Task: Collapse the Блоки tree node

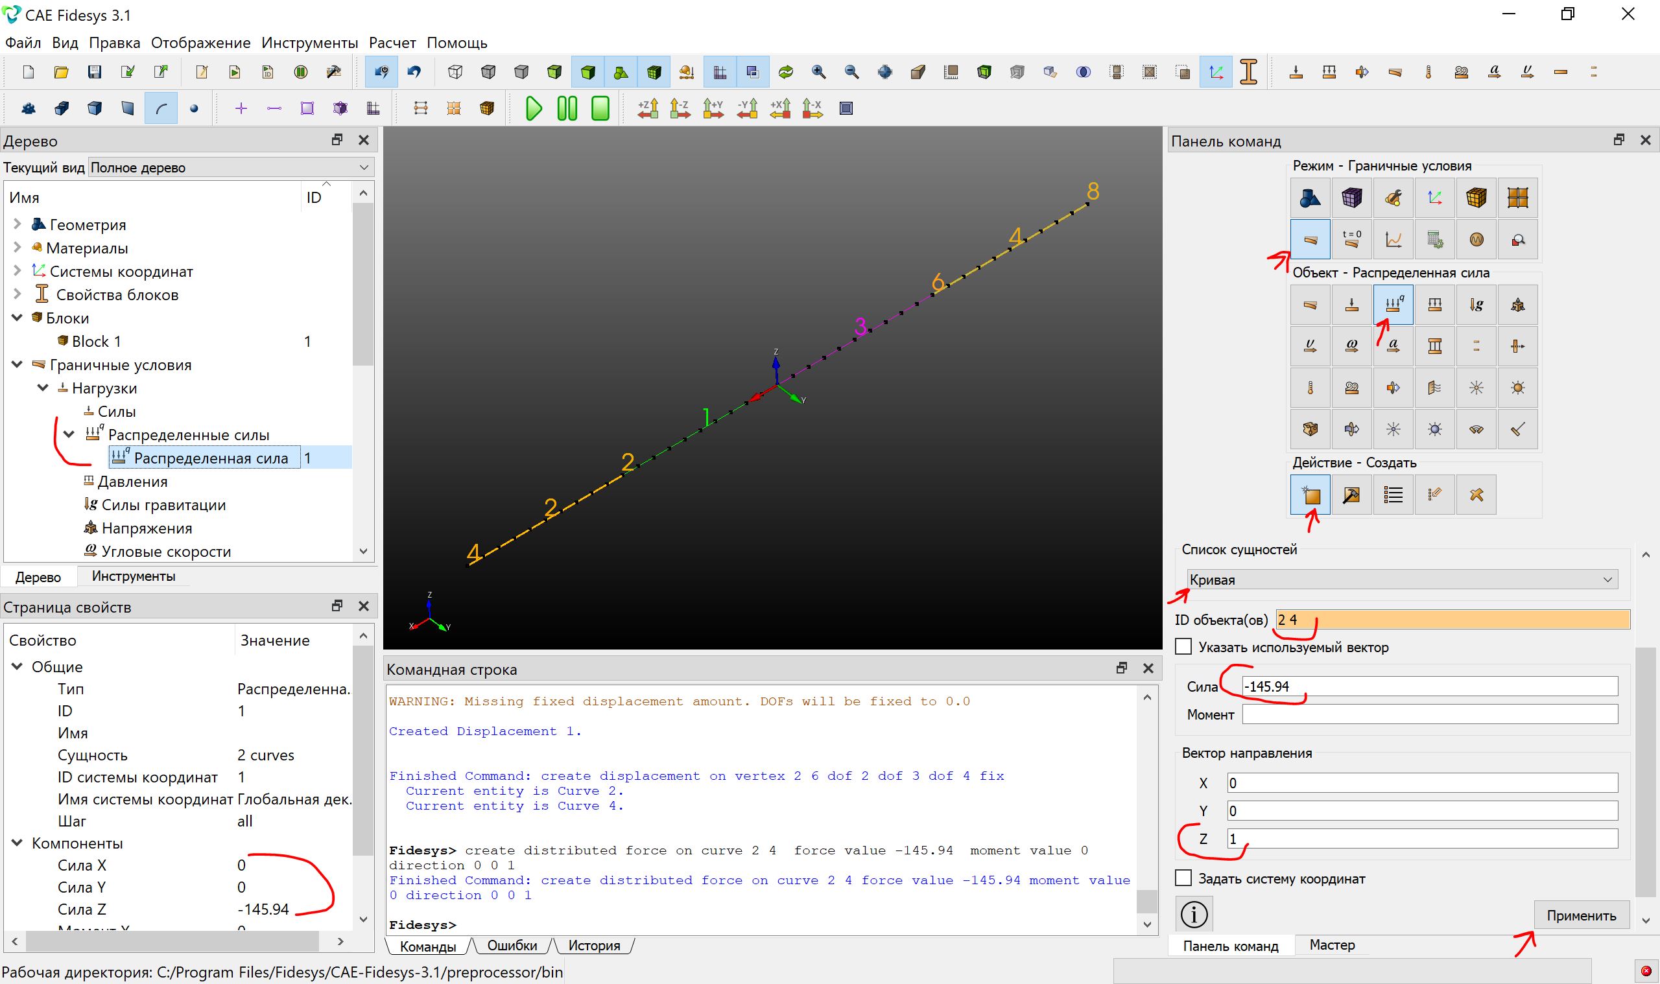Action: (x=18, y=318)
